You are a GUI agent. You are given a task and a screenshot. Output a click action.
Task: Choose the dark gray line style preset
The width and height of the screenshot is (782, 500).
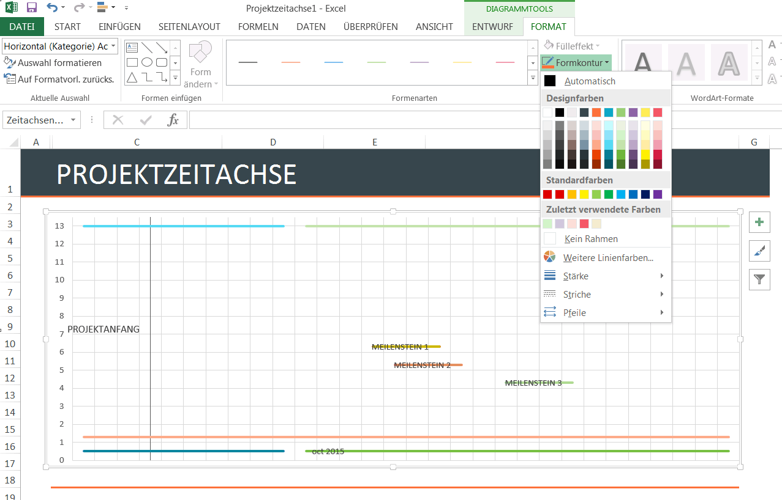pos(248,62)
